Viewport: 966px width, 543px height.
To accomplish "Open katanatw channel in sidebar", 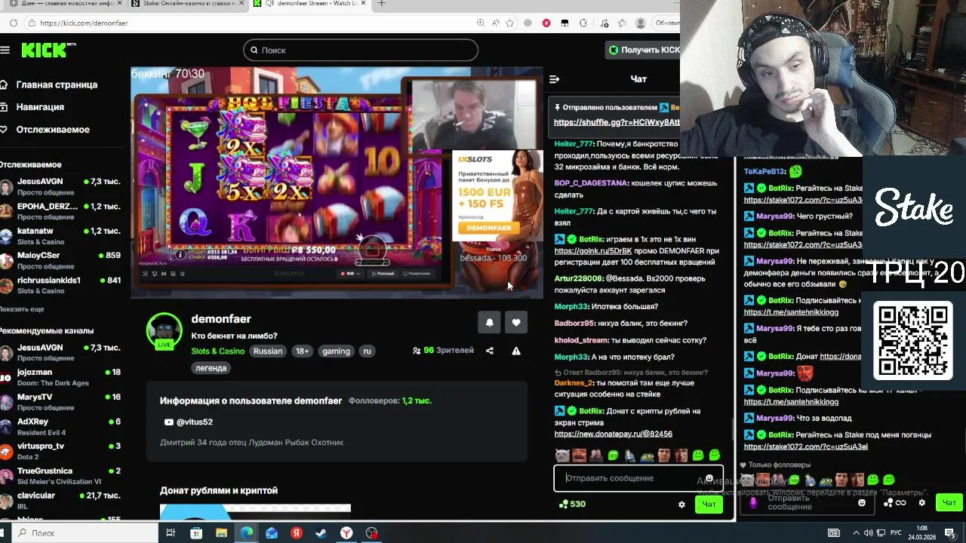I will [60, 236].
